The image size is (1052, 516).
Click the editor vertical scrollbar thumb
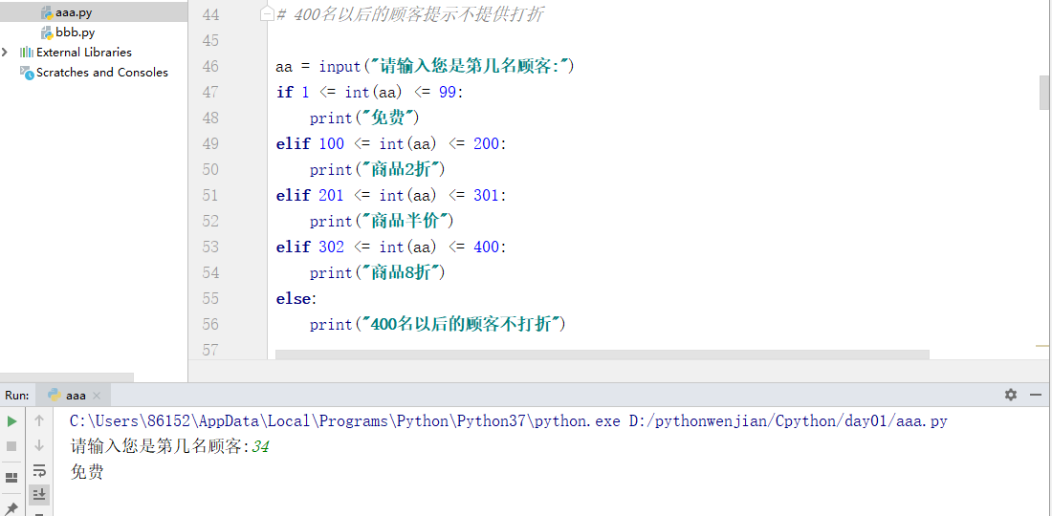(1044, 93)
